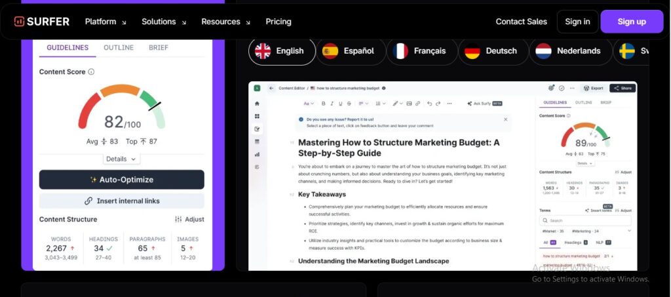The width and height of the screenshot is (671, 297).
Task: Click Contact Sales in the navigation bar
Action: (521, 22)
